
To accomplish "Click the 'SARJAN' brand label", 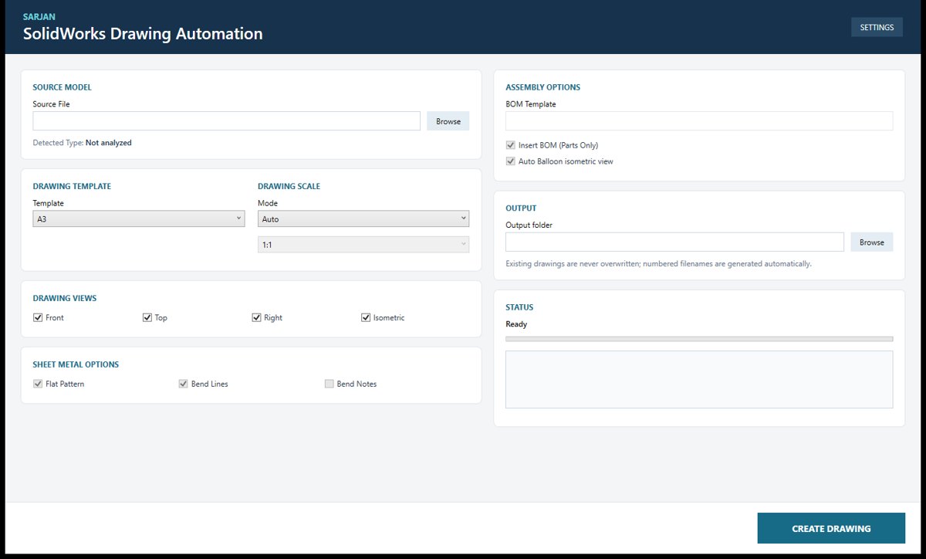I will click(x=39, y=16).
